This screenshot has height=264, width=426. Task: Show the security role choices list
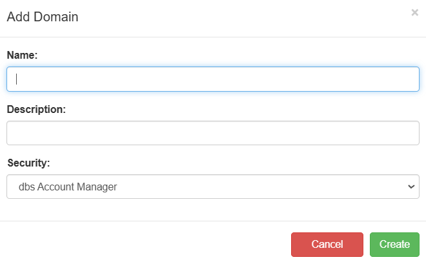pyautogui.click(x=213, y=187)
